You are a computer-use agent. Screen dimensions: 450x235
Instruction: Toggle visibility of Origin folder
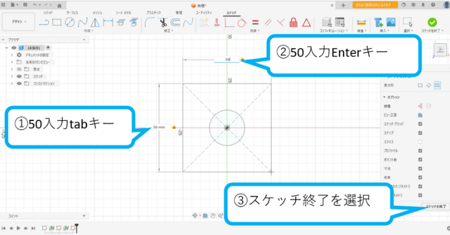19,69
